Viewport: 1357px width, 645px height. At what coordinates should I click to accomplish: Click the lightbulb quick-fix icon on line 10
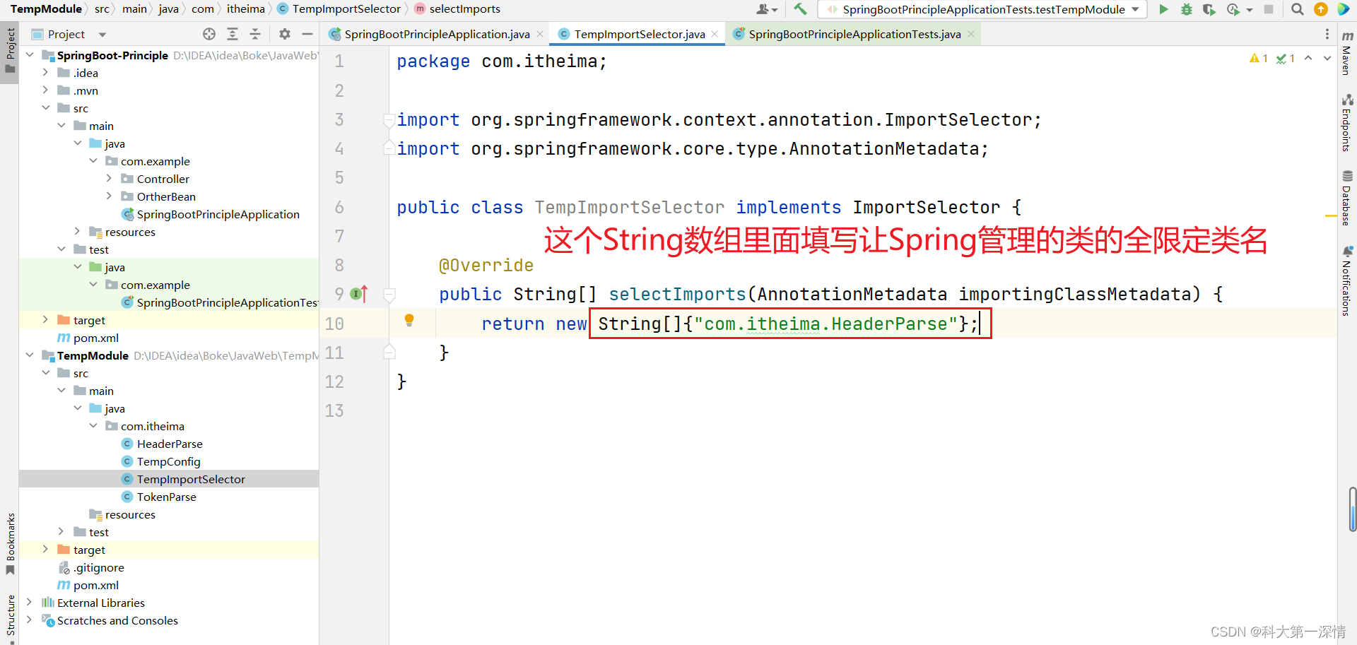[x=409, y=320]
